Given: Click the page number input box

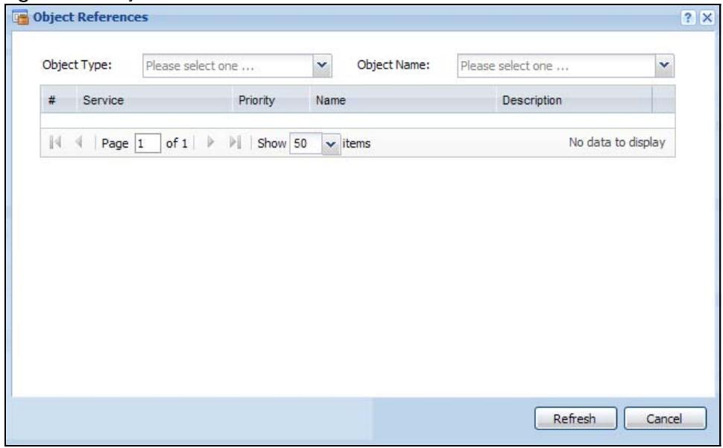Looking at the screenshot, I should coord(148,143).
